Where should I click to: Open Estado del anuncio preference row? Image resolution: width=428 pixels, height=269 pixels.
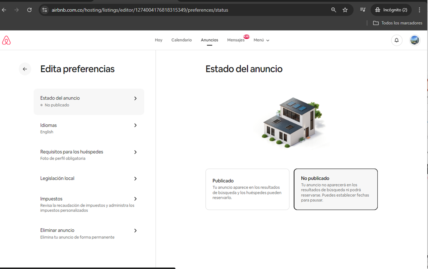coord(89,102)
